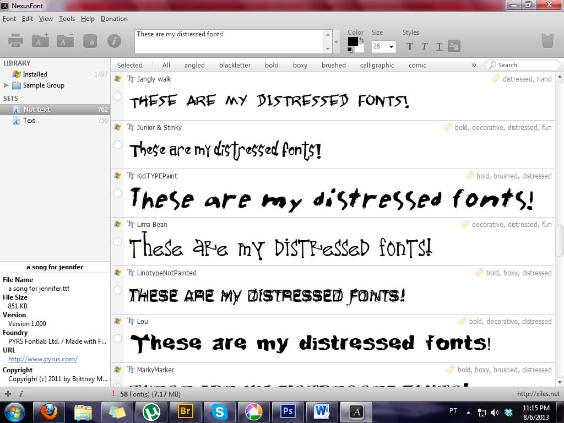Show the Selected fonts tab
The image size is (564, 423).
[x=129, y=65]
